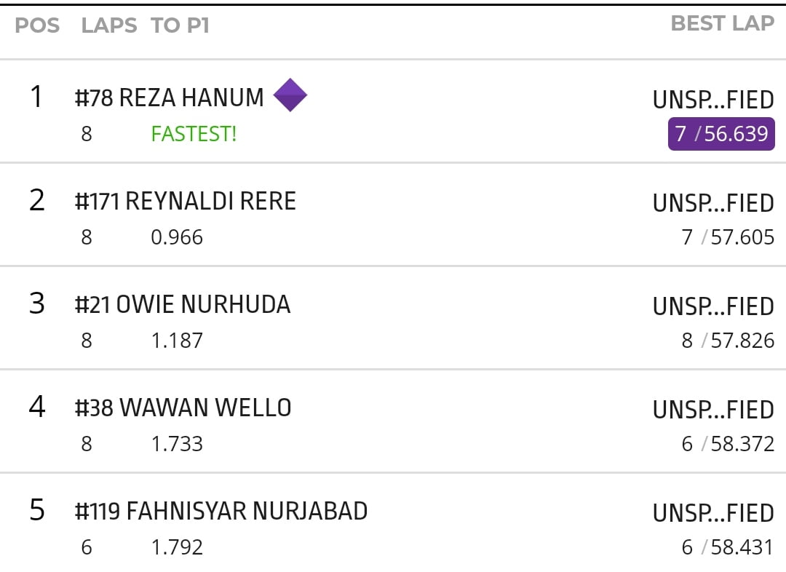
Task: Click the green FASTEST! label
Action: coord(194,134)
